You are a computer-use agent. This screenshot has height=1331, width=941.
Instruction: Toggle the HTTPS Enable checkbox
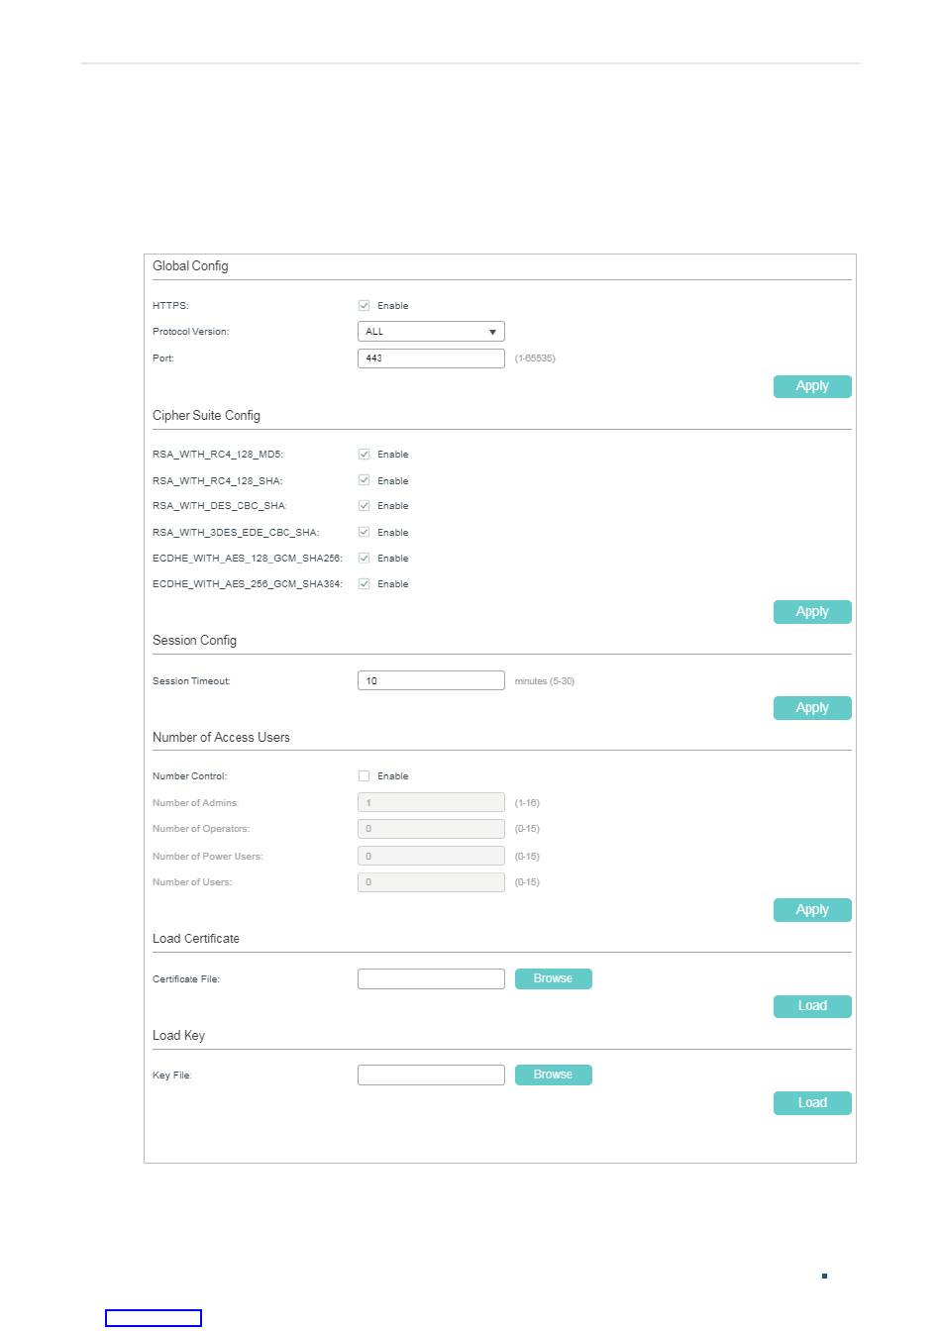coord(364,305)
